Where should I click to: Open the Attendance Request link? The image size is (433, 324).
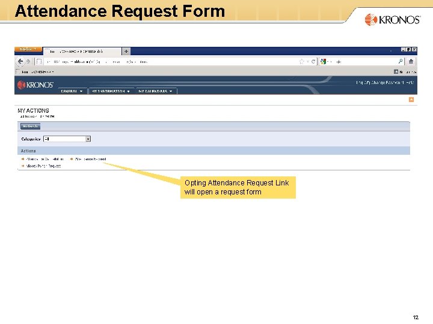[x=90, y=159]
